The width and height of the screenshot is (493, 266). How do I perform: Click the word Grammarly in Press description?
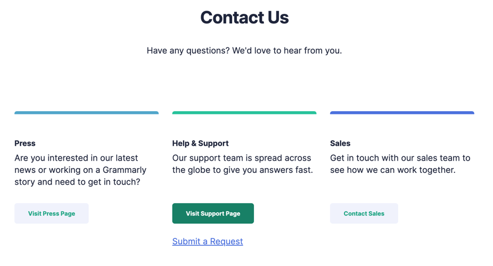[x=125, y=170]
